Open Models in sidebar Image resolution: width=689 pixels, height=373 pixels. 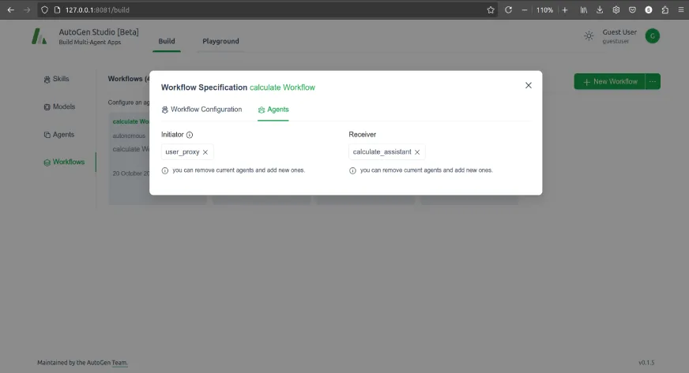[59, 106]
